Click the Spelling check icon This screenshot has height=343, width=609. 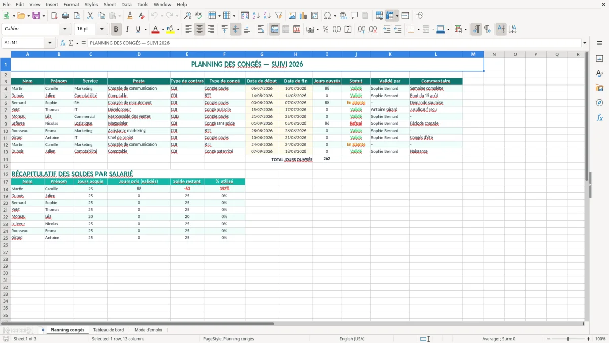click(199, 16)
